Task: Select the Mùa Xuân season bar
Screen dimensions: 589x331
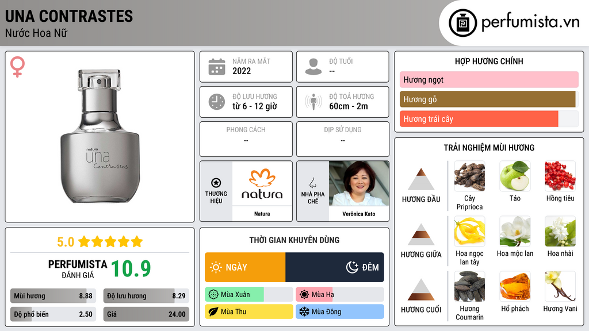Action: tap(248, 295)
